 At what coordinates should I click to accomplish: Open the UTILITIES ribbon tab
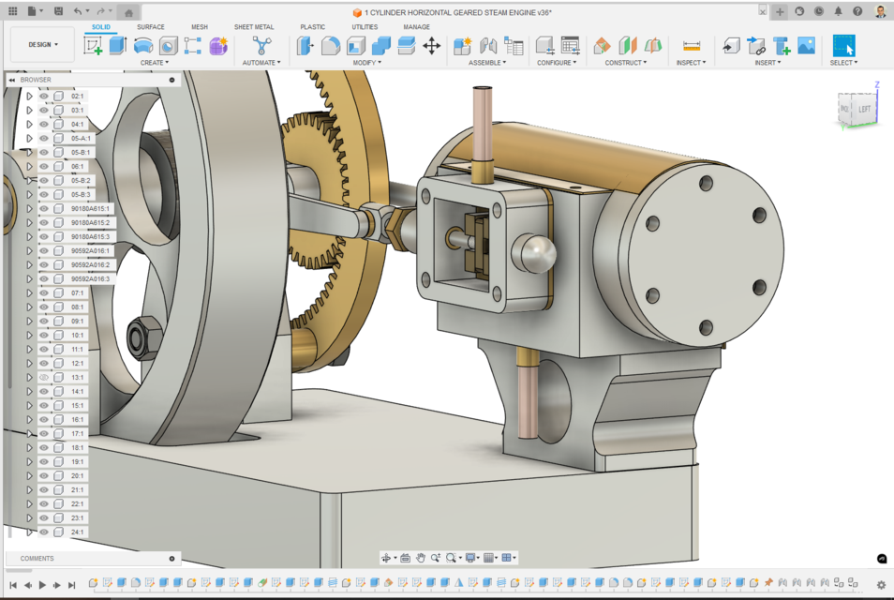pos(365,26)
